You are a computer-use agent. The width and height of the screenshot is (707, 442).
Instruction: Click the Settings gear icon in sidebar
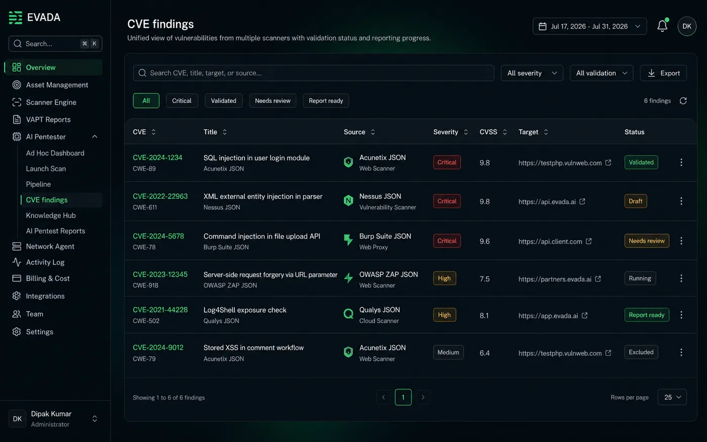(x=17, y=332)
